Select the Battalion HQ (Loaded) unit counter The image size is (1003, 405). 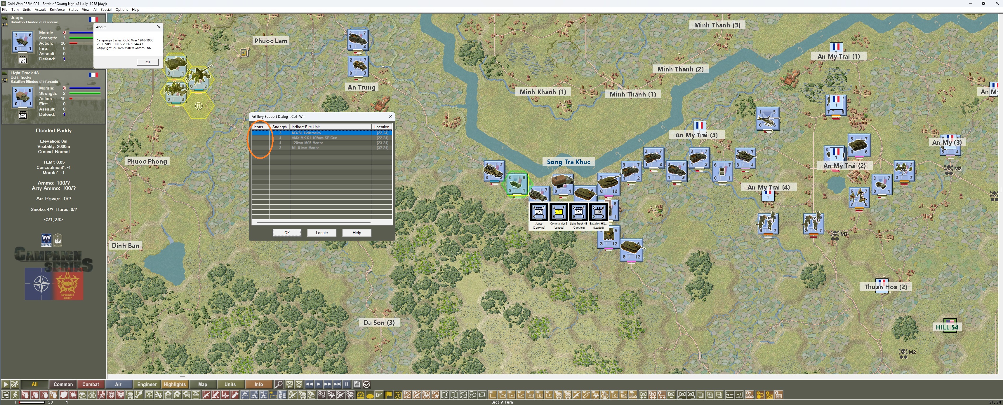pos(598,212)
